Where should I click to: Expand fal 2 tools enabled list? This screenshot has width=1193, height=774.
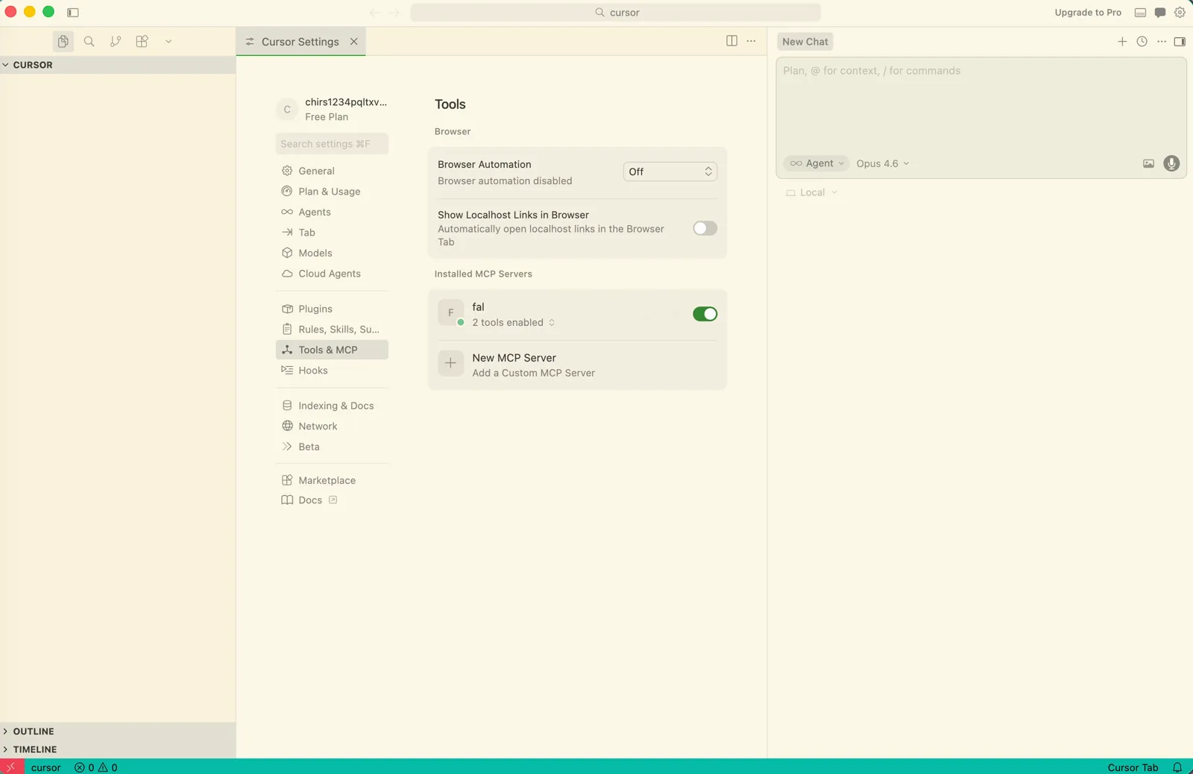coord(514,322)
